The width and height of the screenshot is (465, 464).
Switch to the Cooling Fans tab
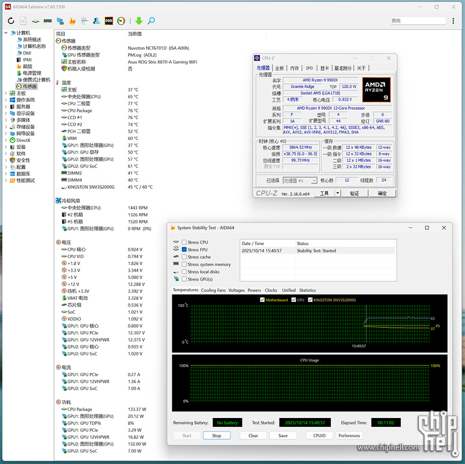click(213, 290)
